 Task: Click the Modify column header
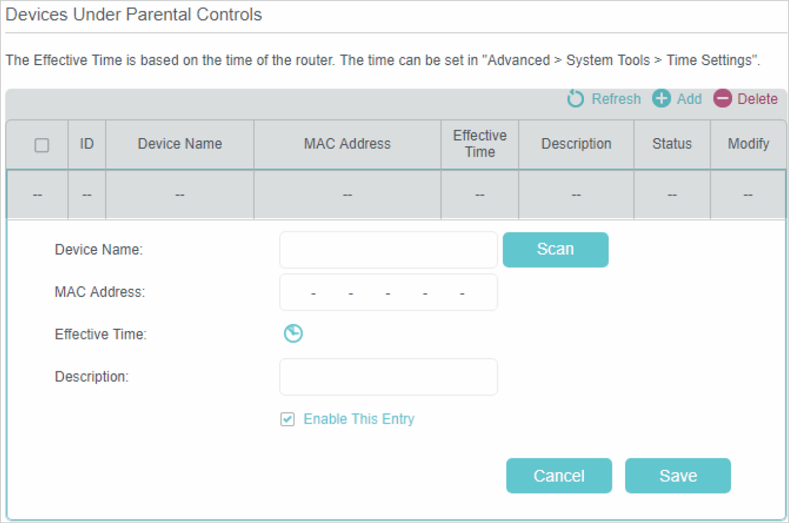click(748, 144)
